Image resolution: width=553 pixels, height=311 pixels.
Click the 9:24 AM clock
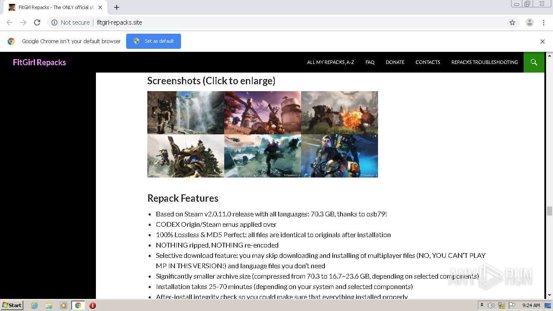(x=531, y=305)
